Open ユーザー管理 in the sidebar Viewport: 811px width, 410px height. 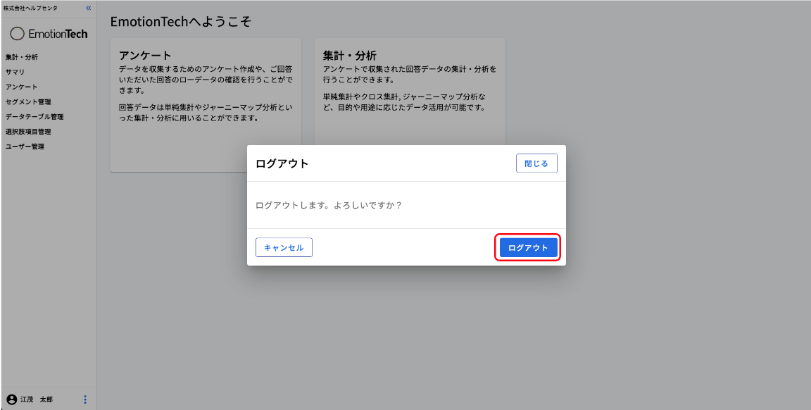click(25, 147)
